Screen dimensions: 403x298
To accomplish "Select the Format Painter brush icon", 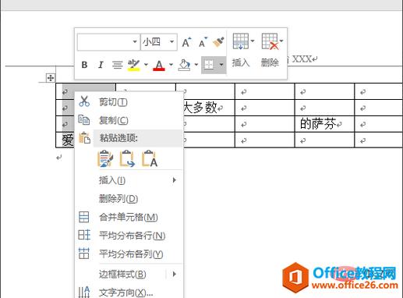I will pos(218,42).
